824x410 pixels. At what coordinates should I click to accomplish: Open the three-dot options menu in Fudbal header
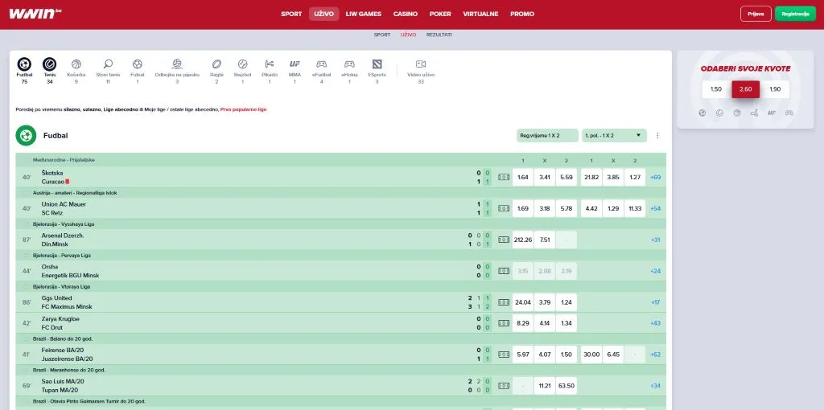point(657,135)
